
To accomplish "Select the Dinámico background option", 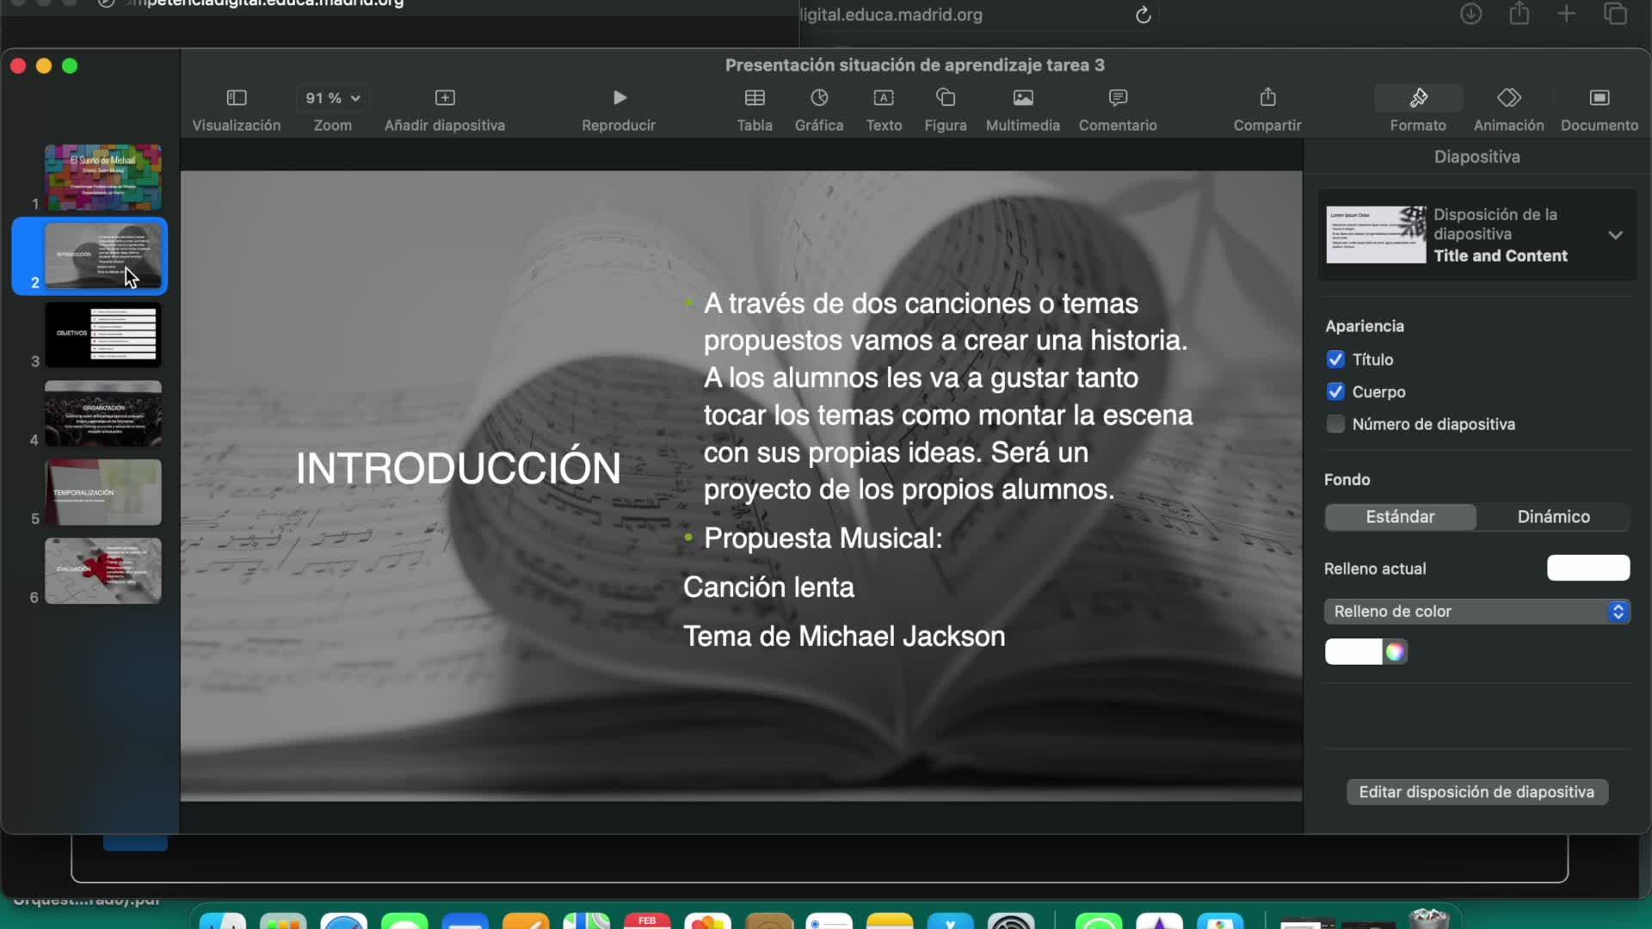I will (x=1553, y=517).
